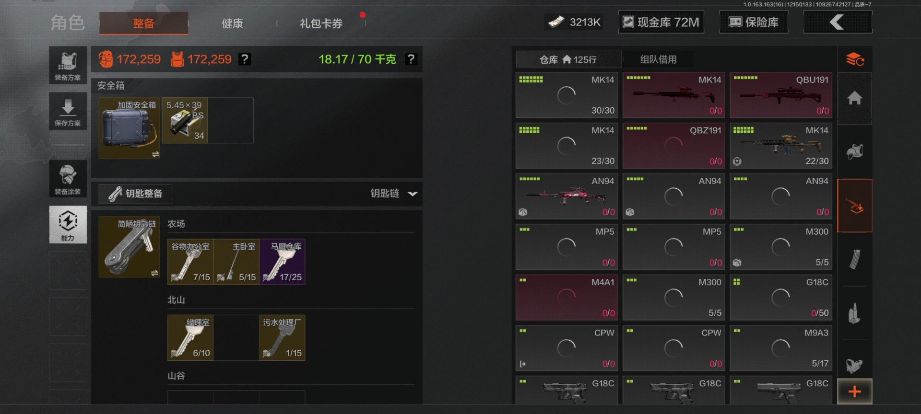Switch to the 健康 tab
Image resolution: width=921 pixels, height=414 pixels.
[x=232, y=23]
